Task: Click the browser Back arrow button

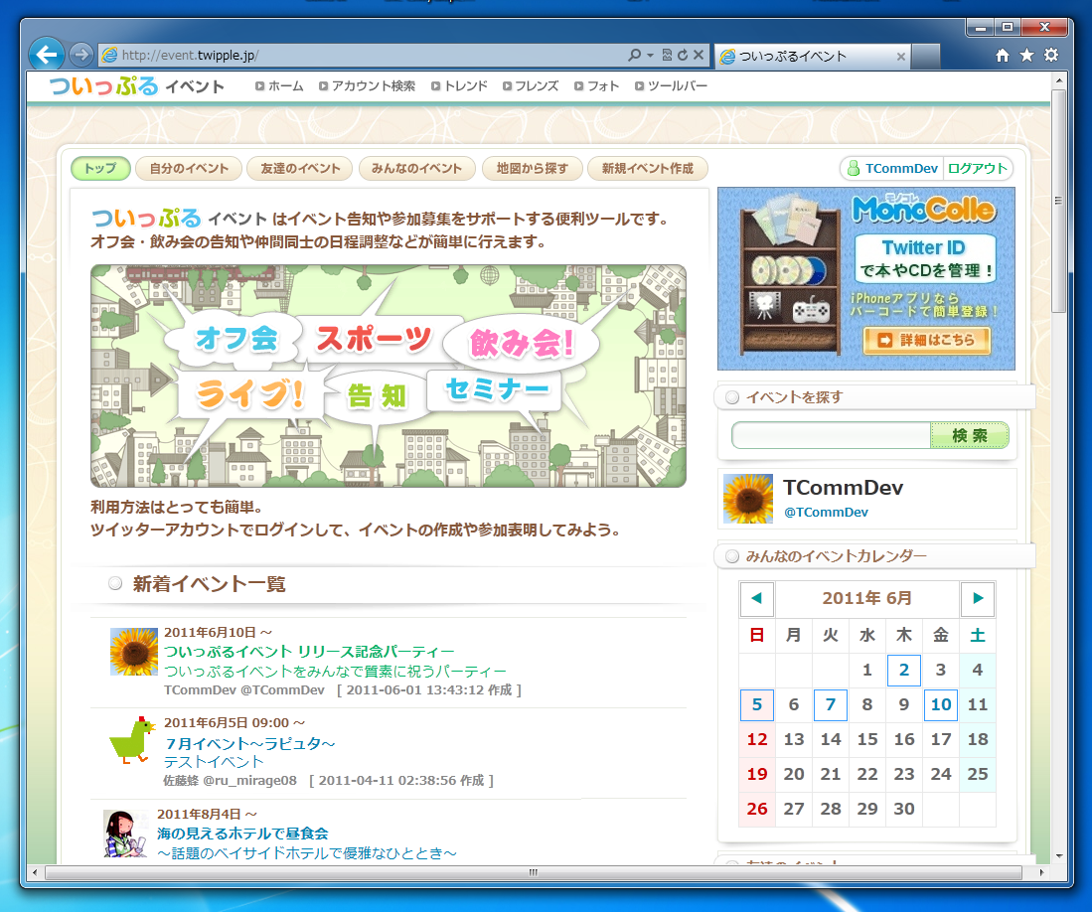Action: 47,54
